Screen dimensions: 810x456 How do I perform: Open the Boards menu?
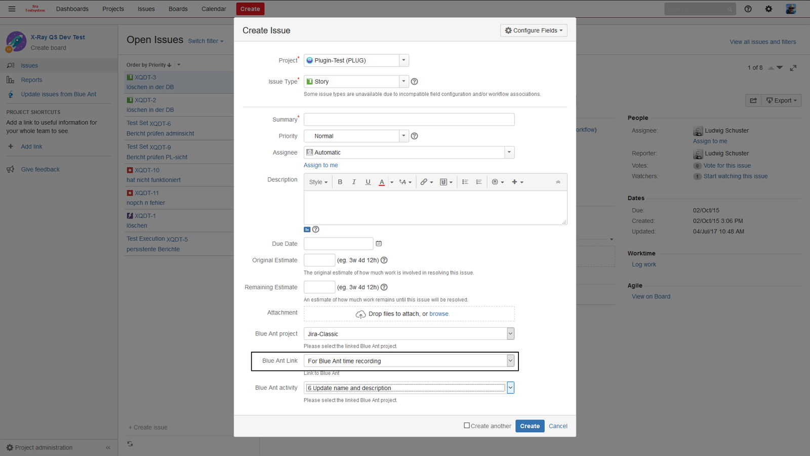[x=178, y=9]
